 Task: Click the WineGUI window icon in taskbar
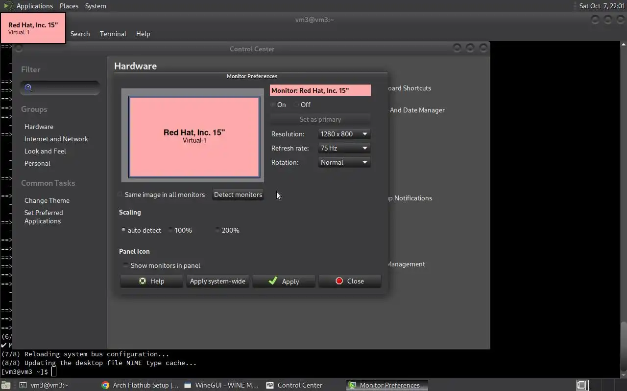pyautogui.click(x=188, y=385)
